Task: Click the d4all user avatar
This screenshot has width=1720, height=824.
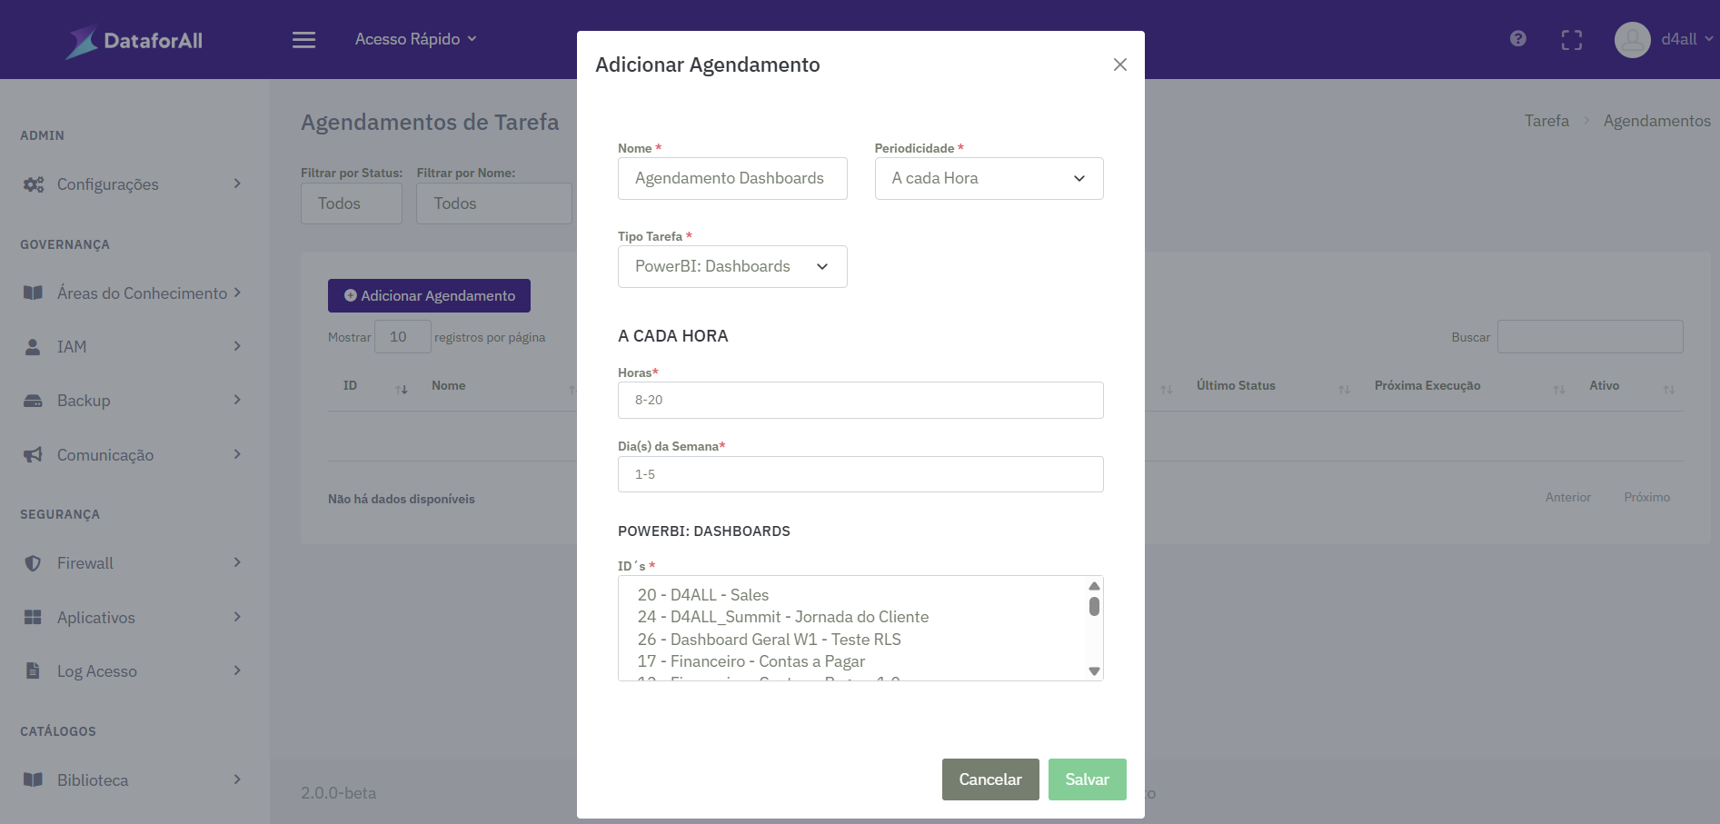Action: (x=1632, y=40)
